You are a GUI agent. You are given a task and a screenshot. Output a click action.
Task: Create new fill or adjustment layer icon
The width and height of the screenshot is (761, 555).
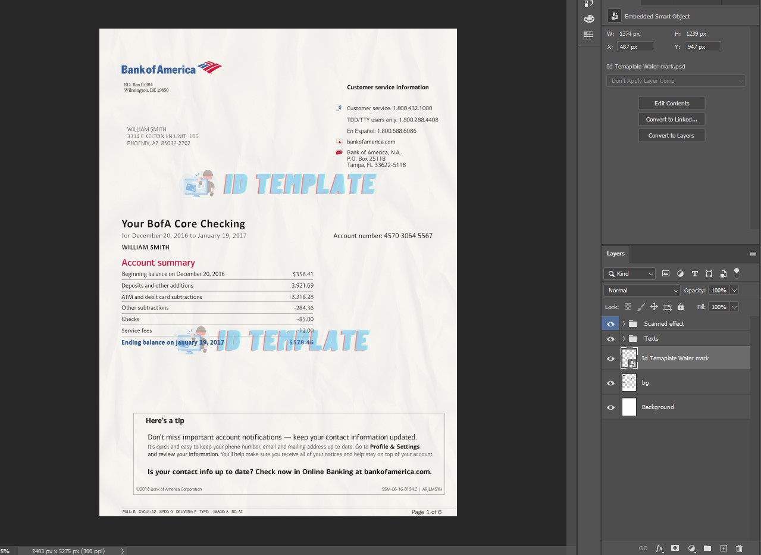691,548
